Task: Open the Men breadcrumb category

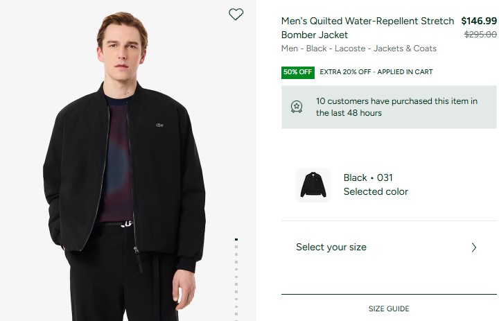Action: 290,49
